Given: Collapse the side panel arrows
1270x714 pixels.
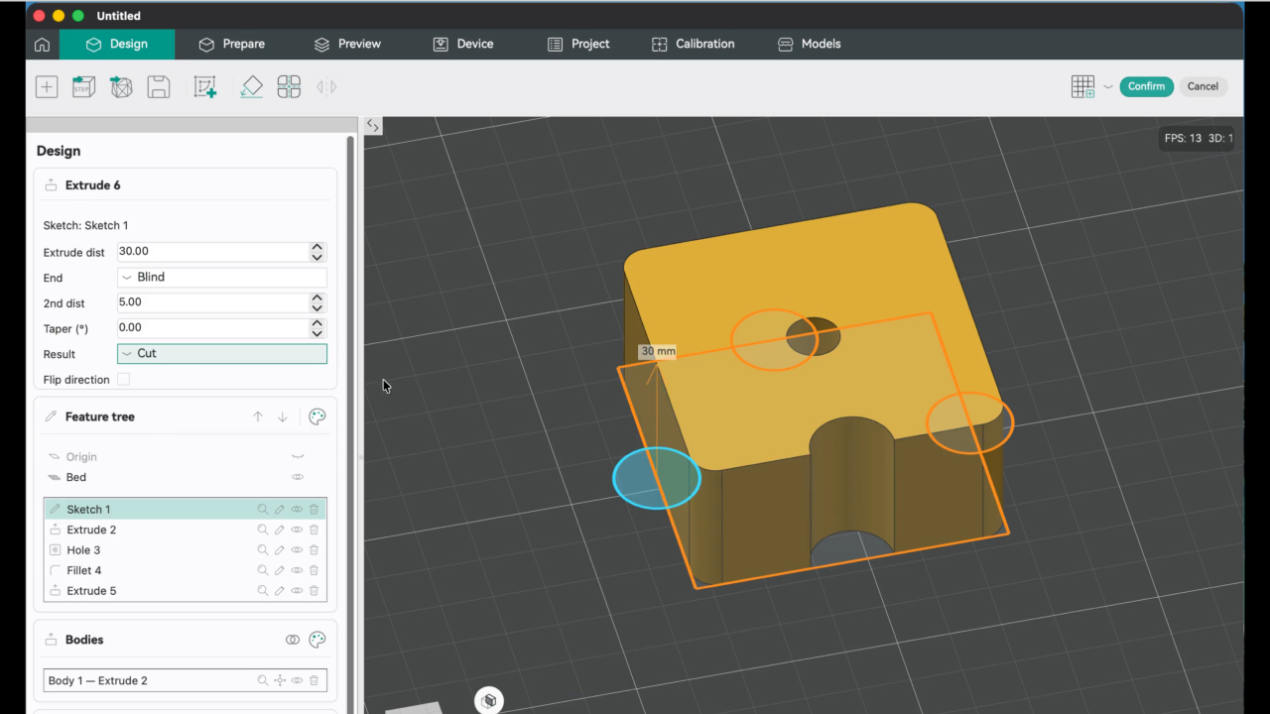Looking at the screenshot, I should pos(372,125).
